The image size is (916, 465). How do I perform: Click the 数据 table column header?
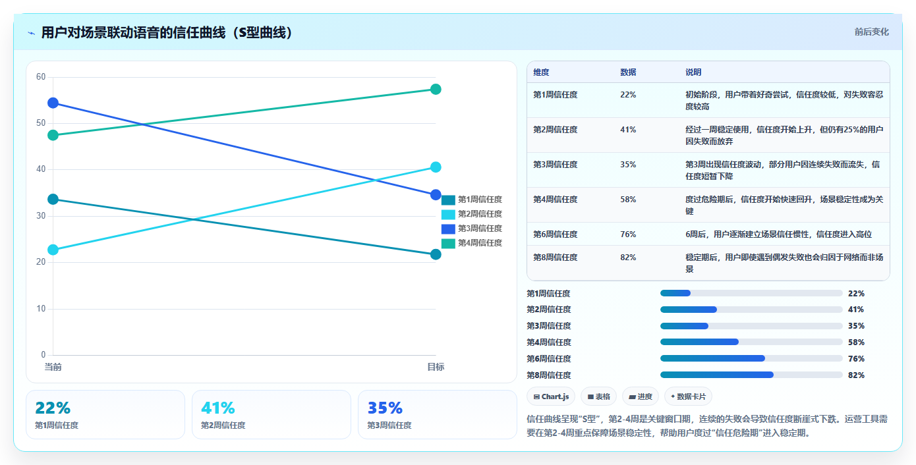tap(628, 72)
